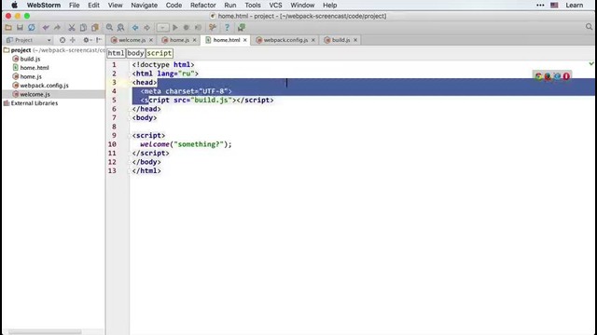This screenshot has width=597, height=335.
Task: Open preview in Opera browser icon
Action: [566, 76]
